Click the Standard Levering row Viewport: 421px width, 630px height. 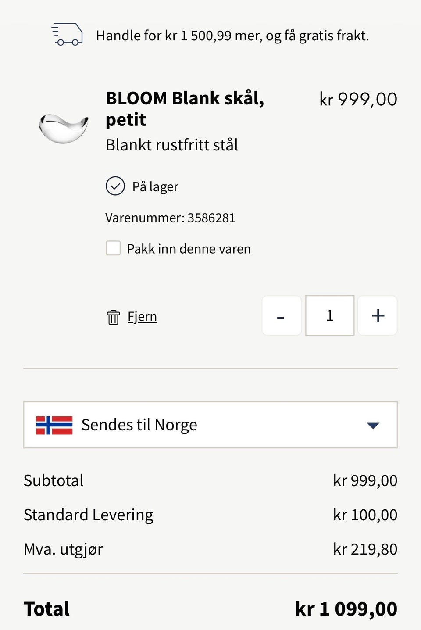(x=210, y=515)
